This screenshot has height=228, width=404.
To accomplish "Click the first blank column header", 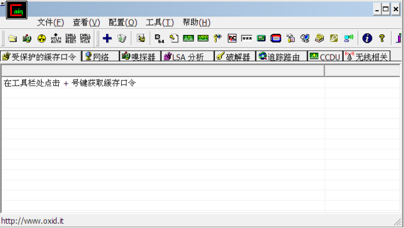I will pos(163,70).
